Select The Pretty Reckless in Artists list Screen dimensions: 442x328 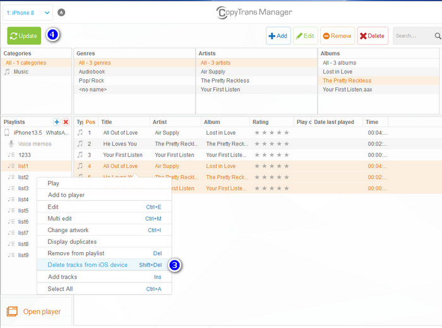click(x=256, y=80)
